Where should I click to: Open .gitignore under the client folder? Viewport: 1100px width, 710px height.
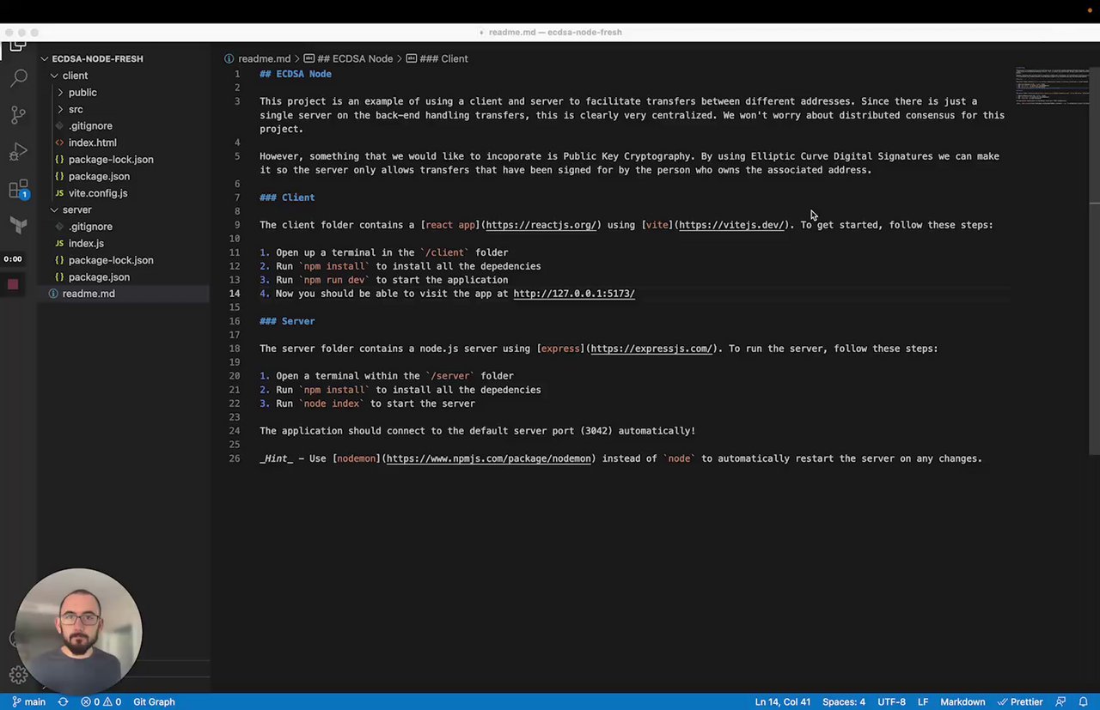pos(90,126)
